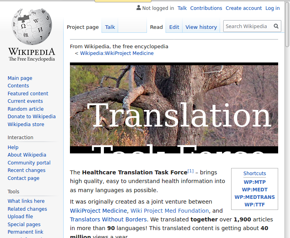
Task: Click the bold "Healthcare Translation Task Force" text
Action: (135, 172)
